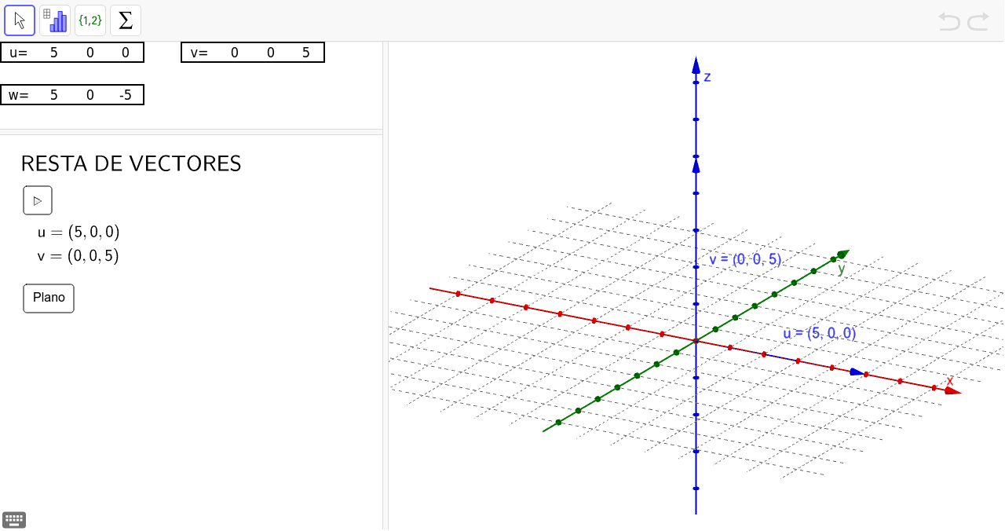This screenshot has width=1005, height=531.
Task: Click the blue z axis
Action: click(696, 118)
